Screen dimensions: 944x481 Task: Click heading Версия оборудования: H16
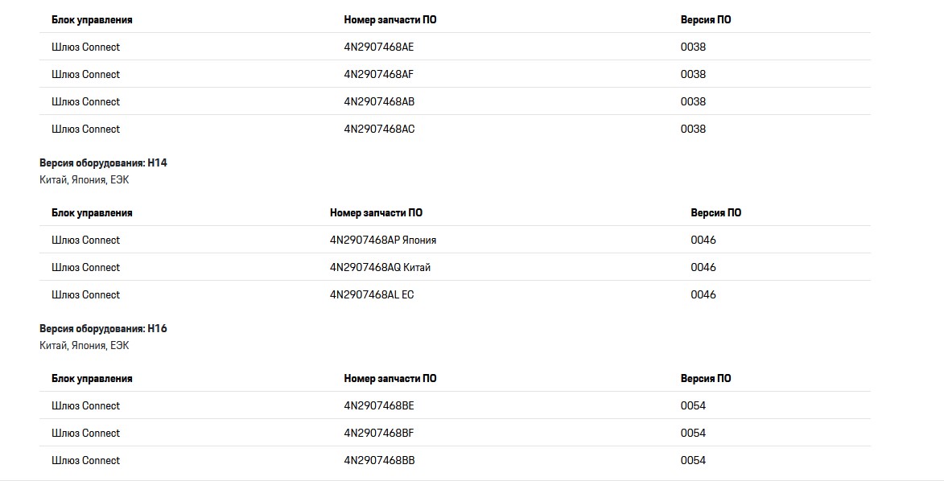tap(103, 328)
